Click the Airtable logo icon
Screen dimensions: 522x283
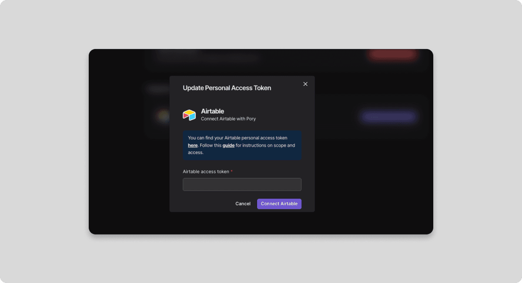point(189,115)
